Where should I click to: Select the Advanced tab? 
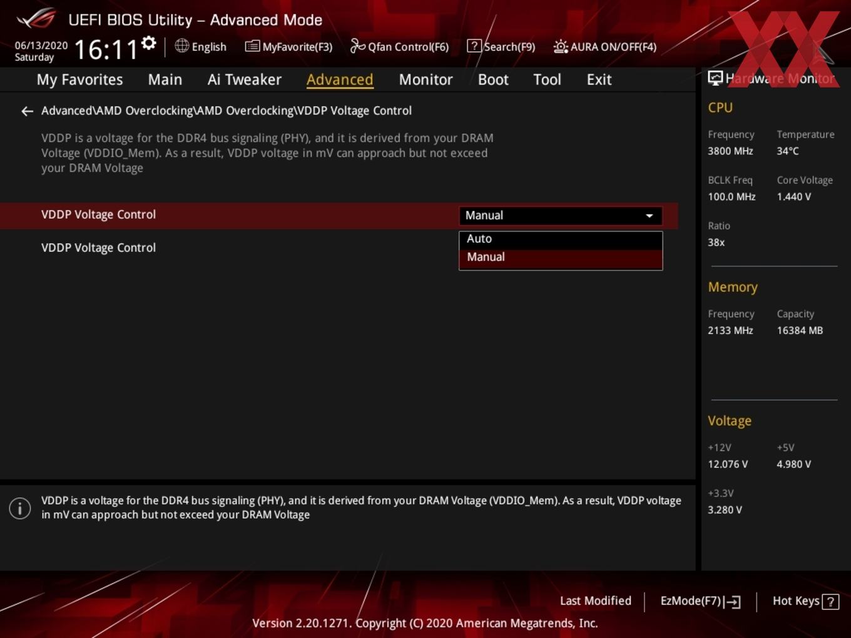coord(340,79)
